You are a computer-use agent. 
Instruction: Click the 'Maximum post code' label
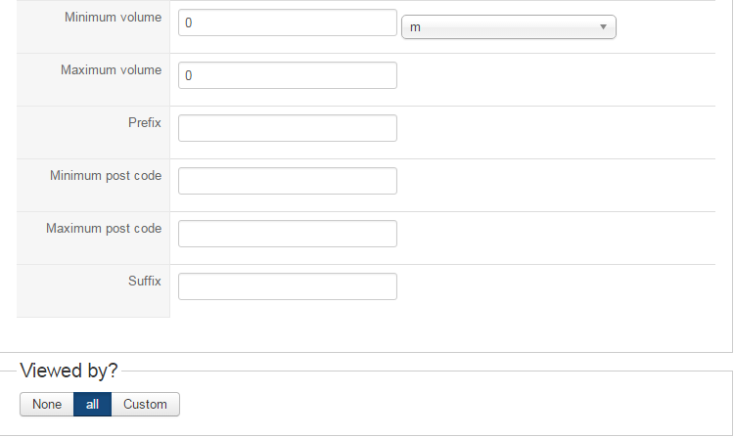(104, 229)
